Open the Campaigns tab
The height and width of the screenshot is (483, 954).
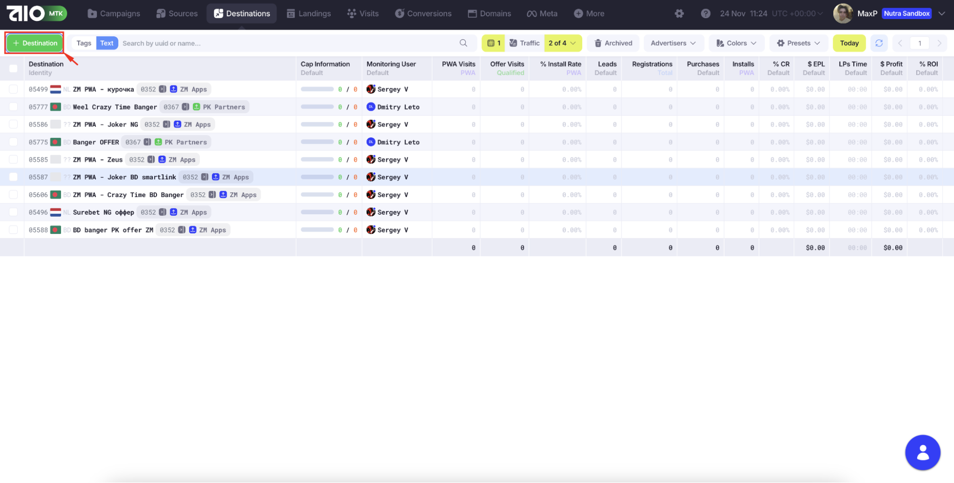pyautogui.click(x=114, y=13)
